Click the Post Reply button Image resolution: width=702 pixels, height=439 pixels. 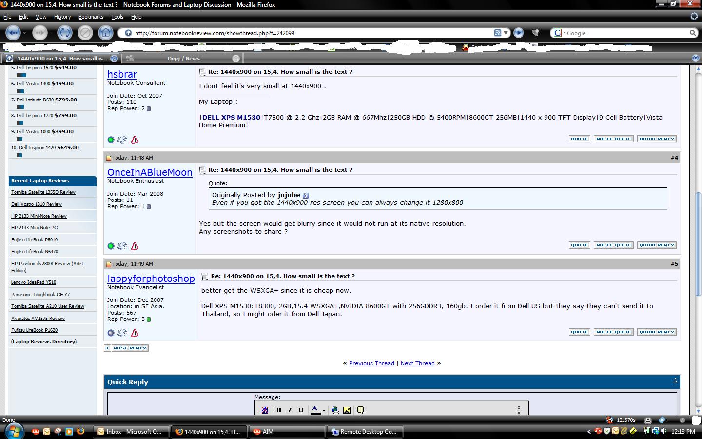tap(126, 348)
